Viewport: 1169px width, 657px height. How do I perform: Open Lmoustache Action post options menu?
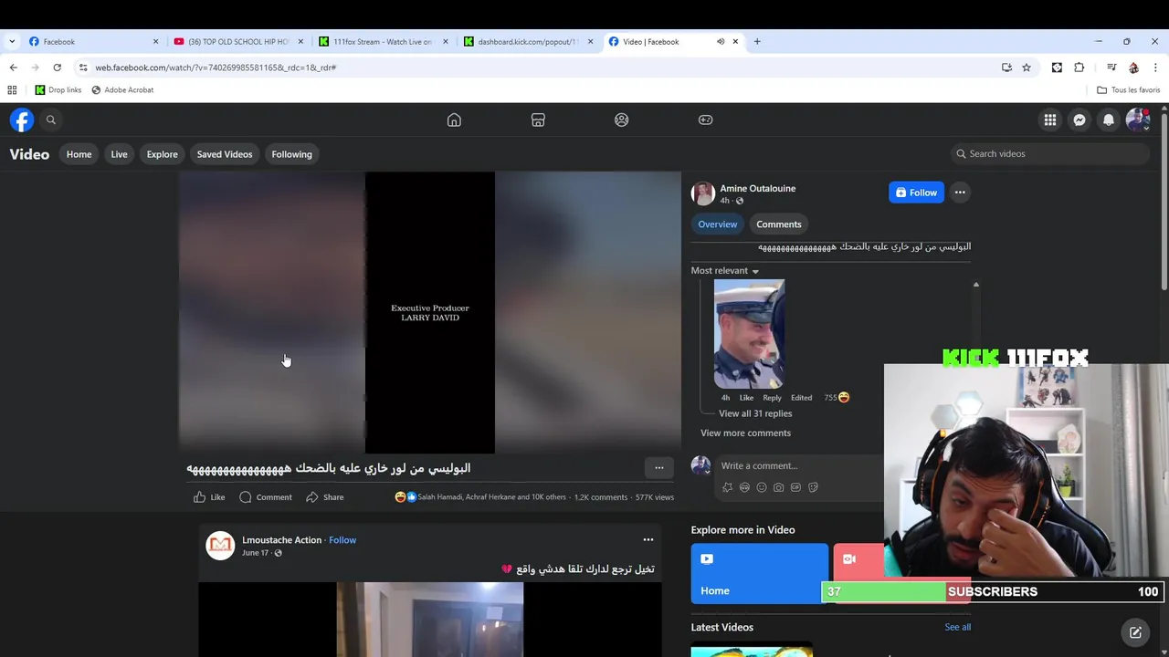click(x=648, y=540)
